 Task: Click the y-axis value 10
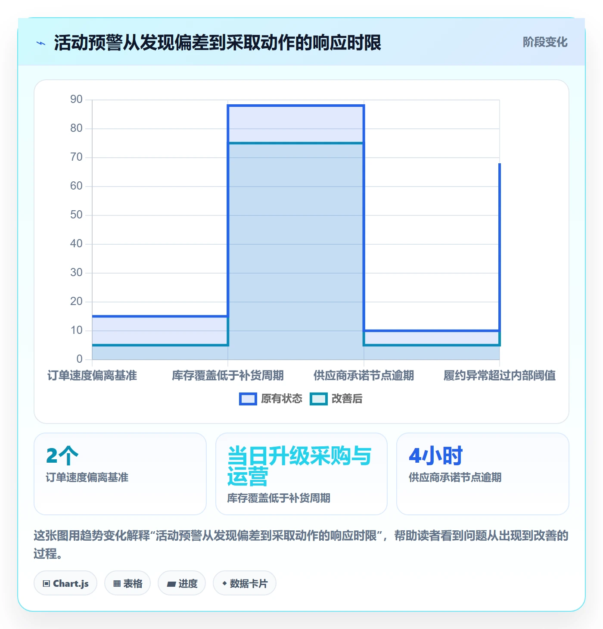click(76, 330)
